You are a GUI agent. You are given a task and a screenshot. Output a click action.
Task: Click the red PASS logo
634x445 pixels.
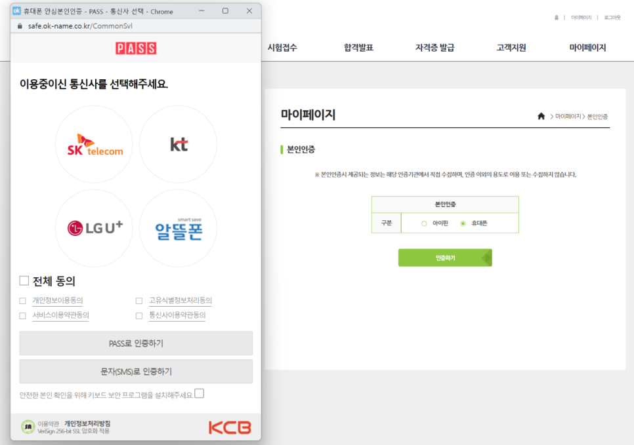136,48
